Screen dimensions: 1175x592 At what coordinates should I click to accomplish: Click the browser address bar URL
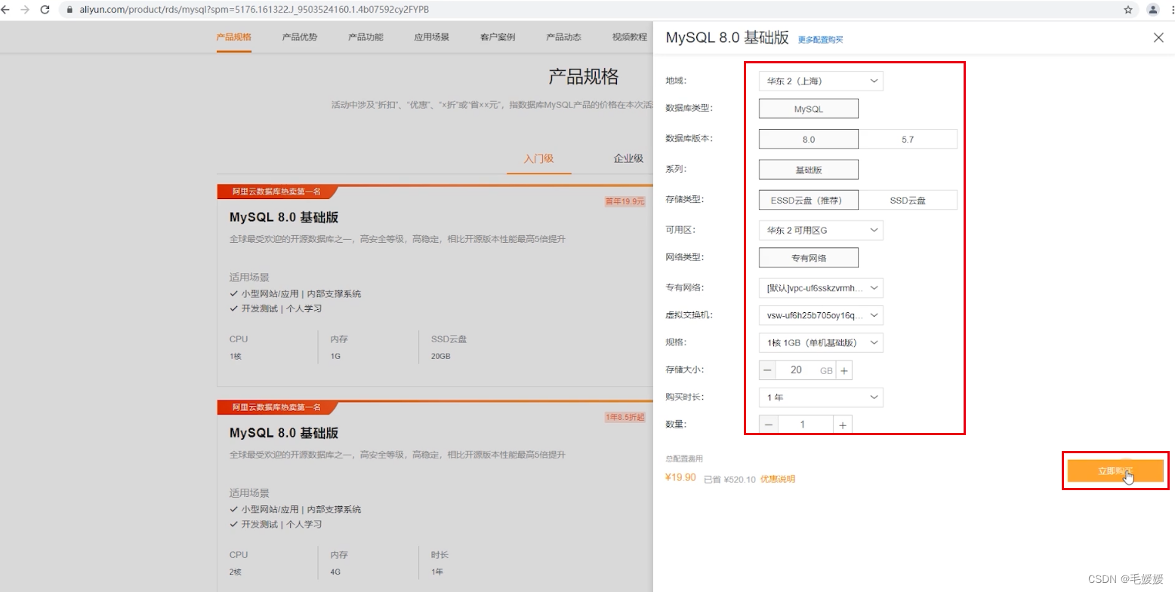pos(254,10)
